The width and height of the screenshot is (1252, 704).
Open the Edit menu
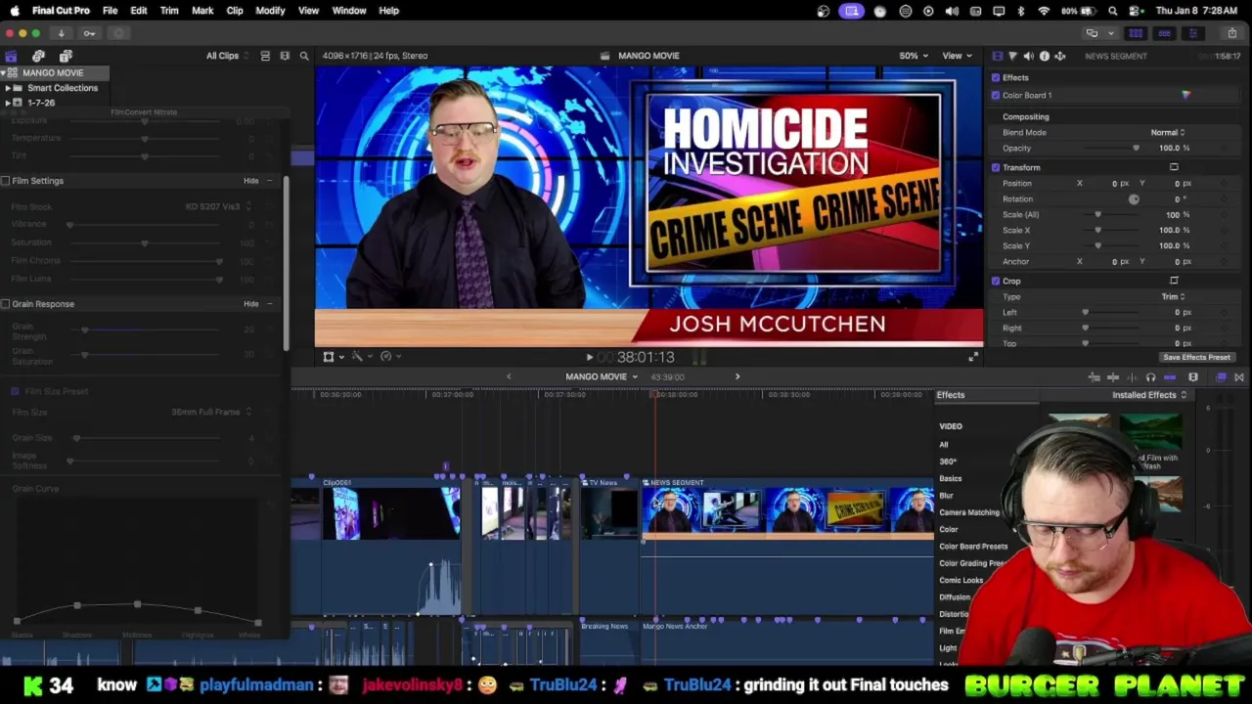pyautogui.click(x=139, y=10)
